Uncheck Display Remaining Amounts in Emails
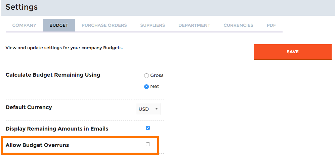The height and width of the screenshot is (156, 335). pos(148,128)
